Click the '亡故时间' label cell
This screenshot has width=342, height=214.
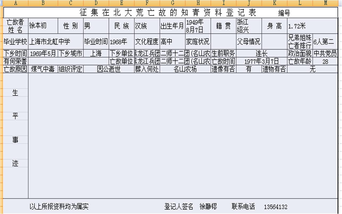[x=223, y=61]
